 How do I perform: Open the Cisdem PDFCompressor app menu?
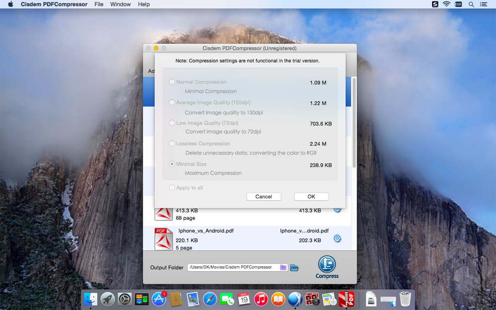click(54, 4)
